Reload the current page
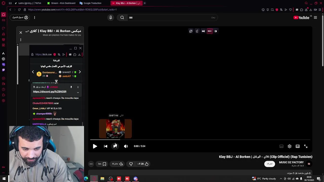Screen dimensions: 324x182 click(19, 10)
